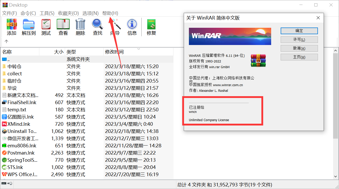This screenshot has height=189, width=339.
Task: Click the date 2022/7/20/星期三 16:19
Action: 132,174
